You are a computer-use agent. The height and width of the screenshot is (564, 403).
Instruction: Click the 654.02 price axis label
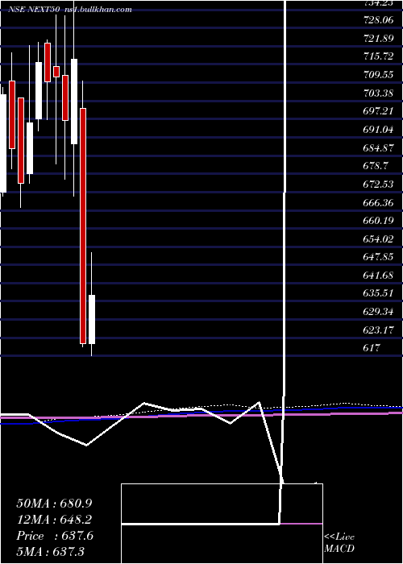[x=378, y=238]
